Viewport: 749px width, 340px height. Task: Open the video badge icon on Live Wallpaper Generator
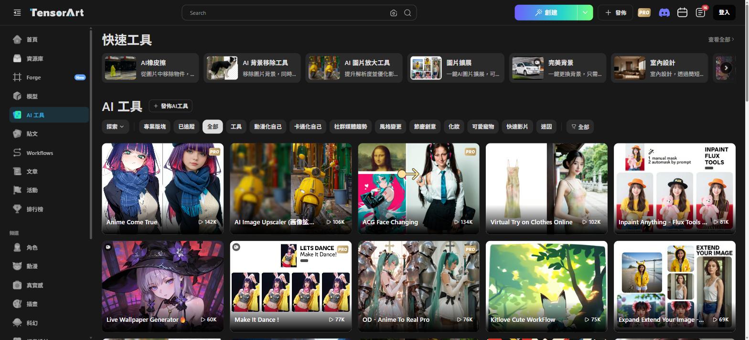coord(108,247)
